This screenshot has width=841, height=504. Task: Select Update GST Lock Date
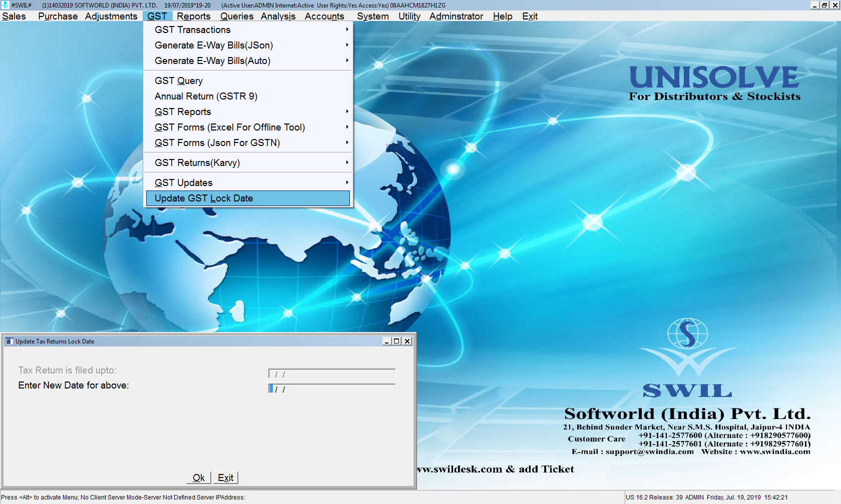tap(248, 198)
